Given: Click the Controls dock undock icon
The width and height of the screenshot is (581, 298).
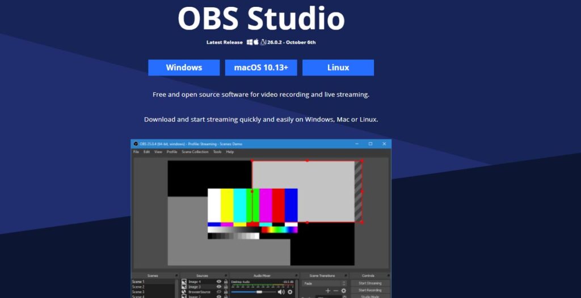Looking at the screenshot, I should [x=388, y=275].
